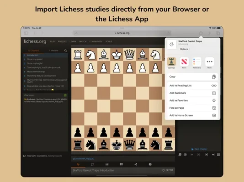Click Add Bookmark in share menu
Viewport: 244px width, 182px height.
pyautogui.click(x=192, y=93)
